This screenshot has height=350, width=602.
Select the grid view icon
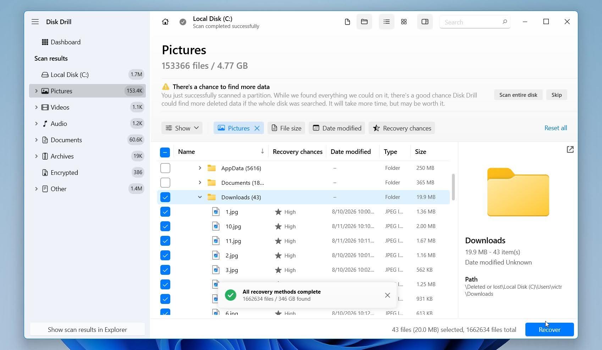(404, 22)
